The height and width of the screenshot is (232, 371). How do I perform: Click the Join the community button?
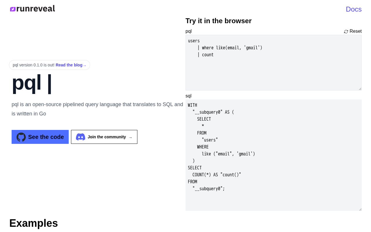point(104,137)
